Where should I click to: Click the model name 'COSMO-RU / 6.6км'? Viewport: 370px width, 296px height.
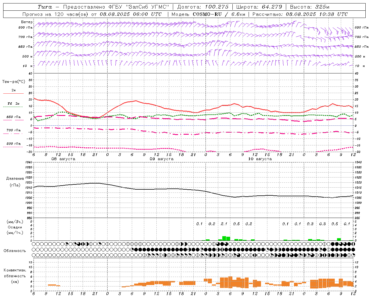(219, 14)
